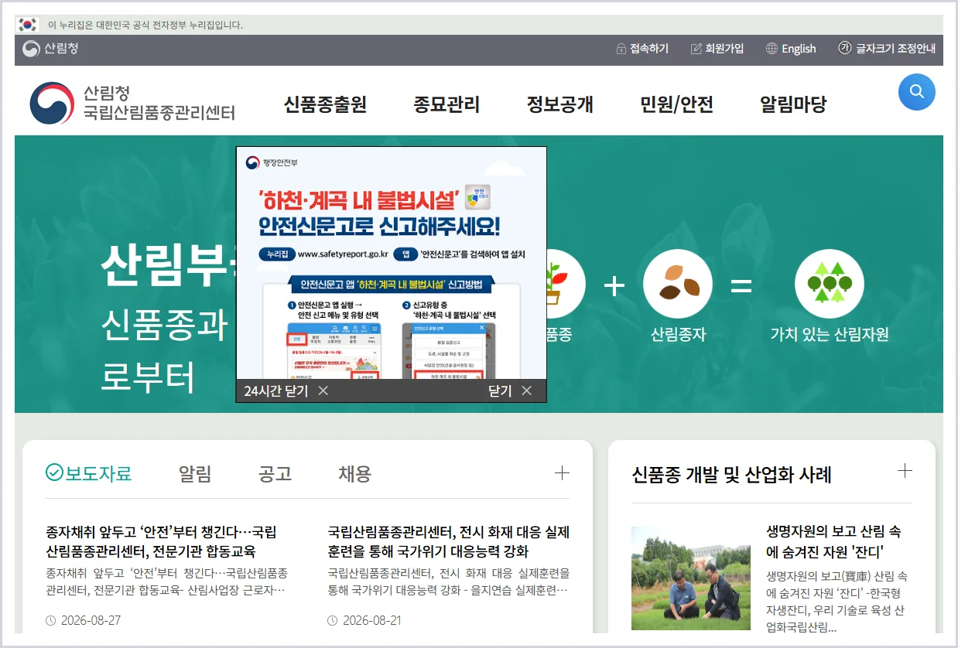
Task: Open the 국립산림품종관리센터 home logo
Action: 132,104
